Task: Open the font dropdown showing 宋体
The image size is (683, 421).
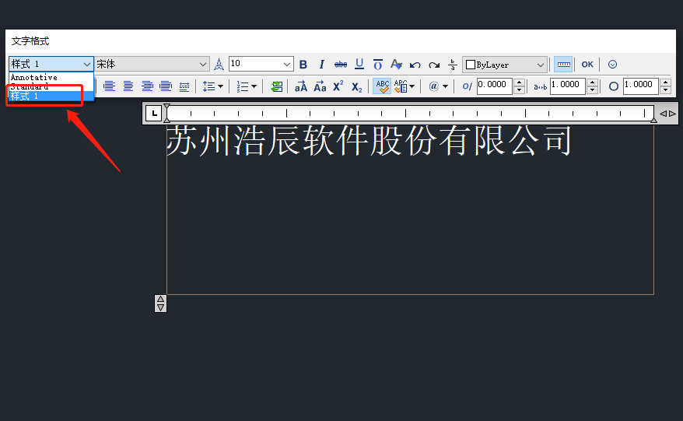Action: [x=152, y=64]
